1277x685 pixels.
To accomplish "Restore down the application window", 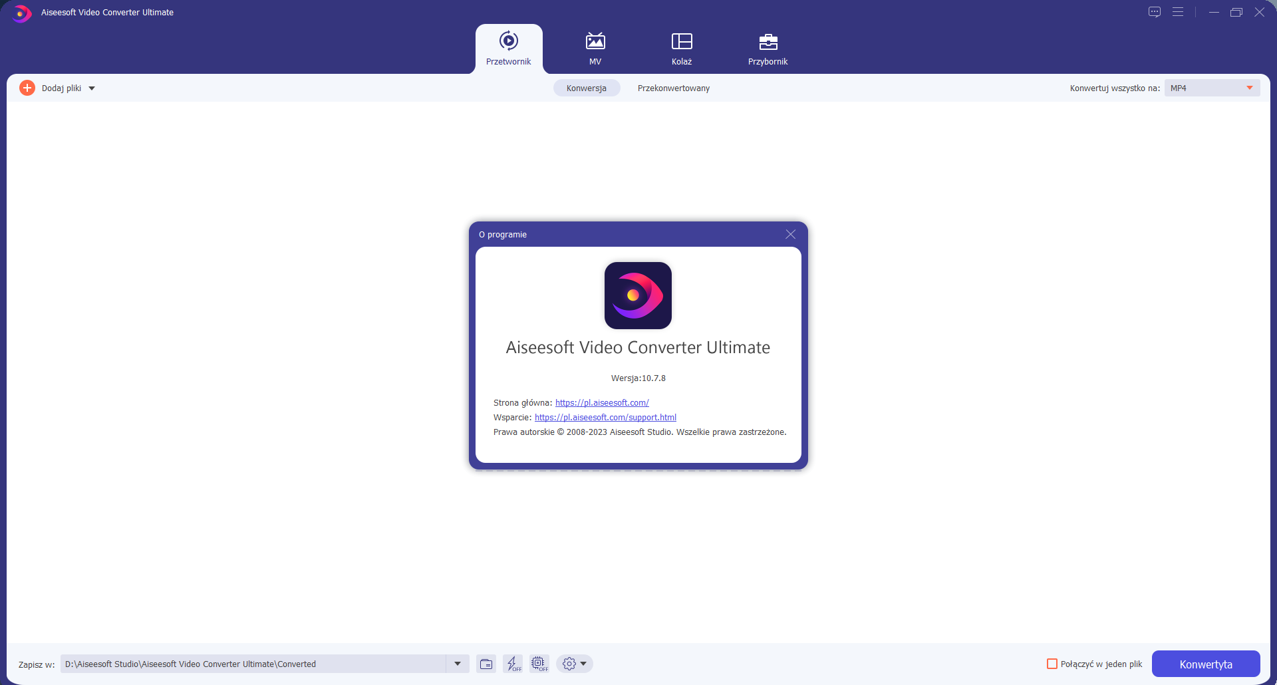I will (x=1236, y=12).
